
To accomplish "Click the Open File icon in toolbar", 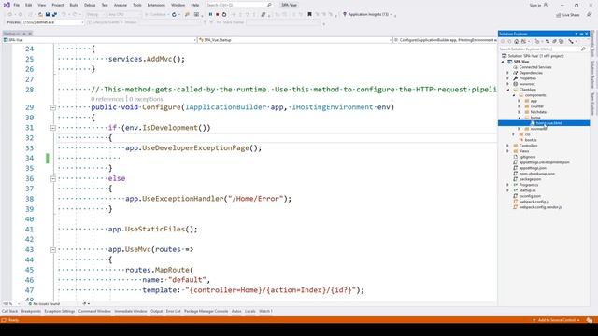I will tap(40, 15).
